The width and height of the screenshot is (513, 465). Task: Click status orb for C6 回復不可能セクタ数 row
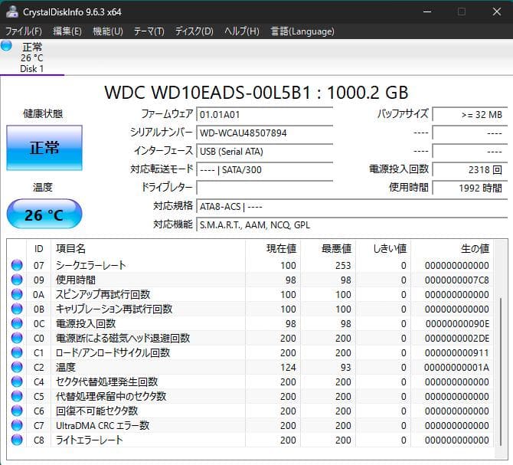[17, 411]
